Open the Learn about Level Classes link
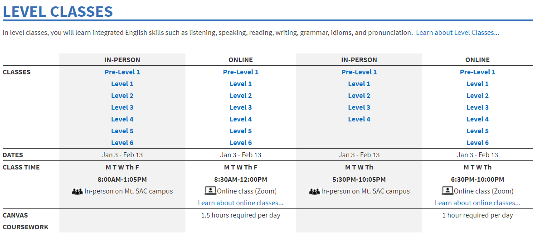Viewport: 540px width, 237px height. coord(457,33)
